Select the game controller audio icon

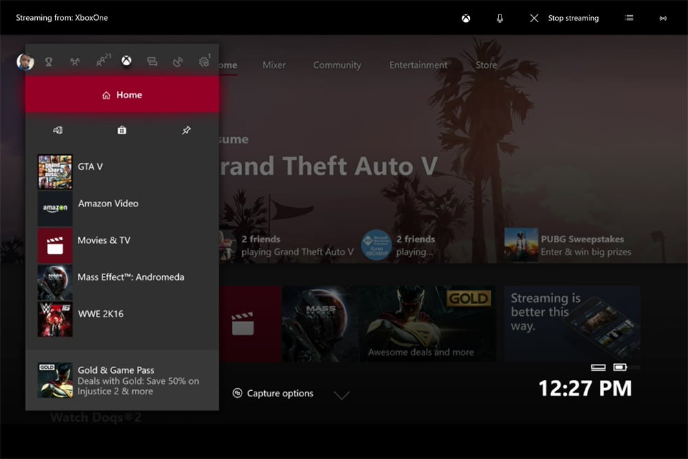point(58,129)
